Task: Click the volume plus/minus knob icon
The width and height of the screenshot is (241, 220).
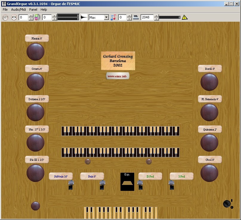Action: pos(37,17)
